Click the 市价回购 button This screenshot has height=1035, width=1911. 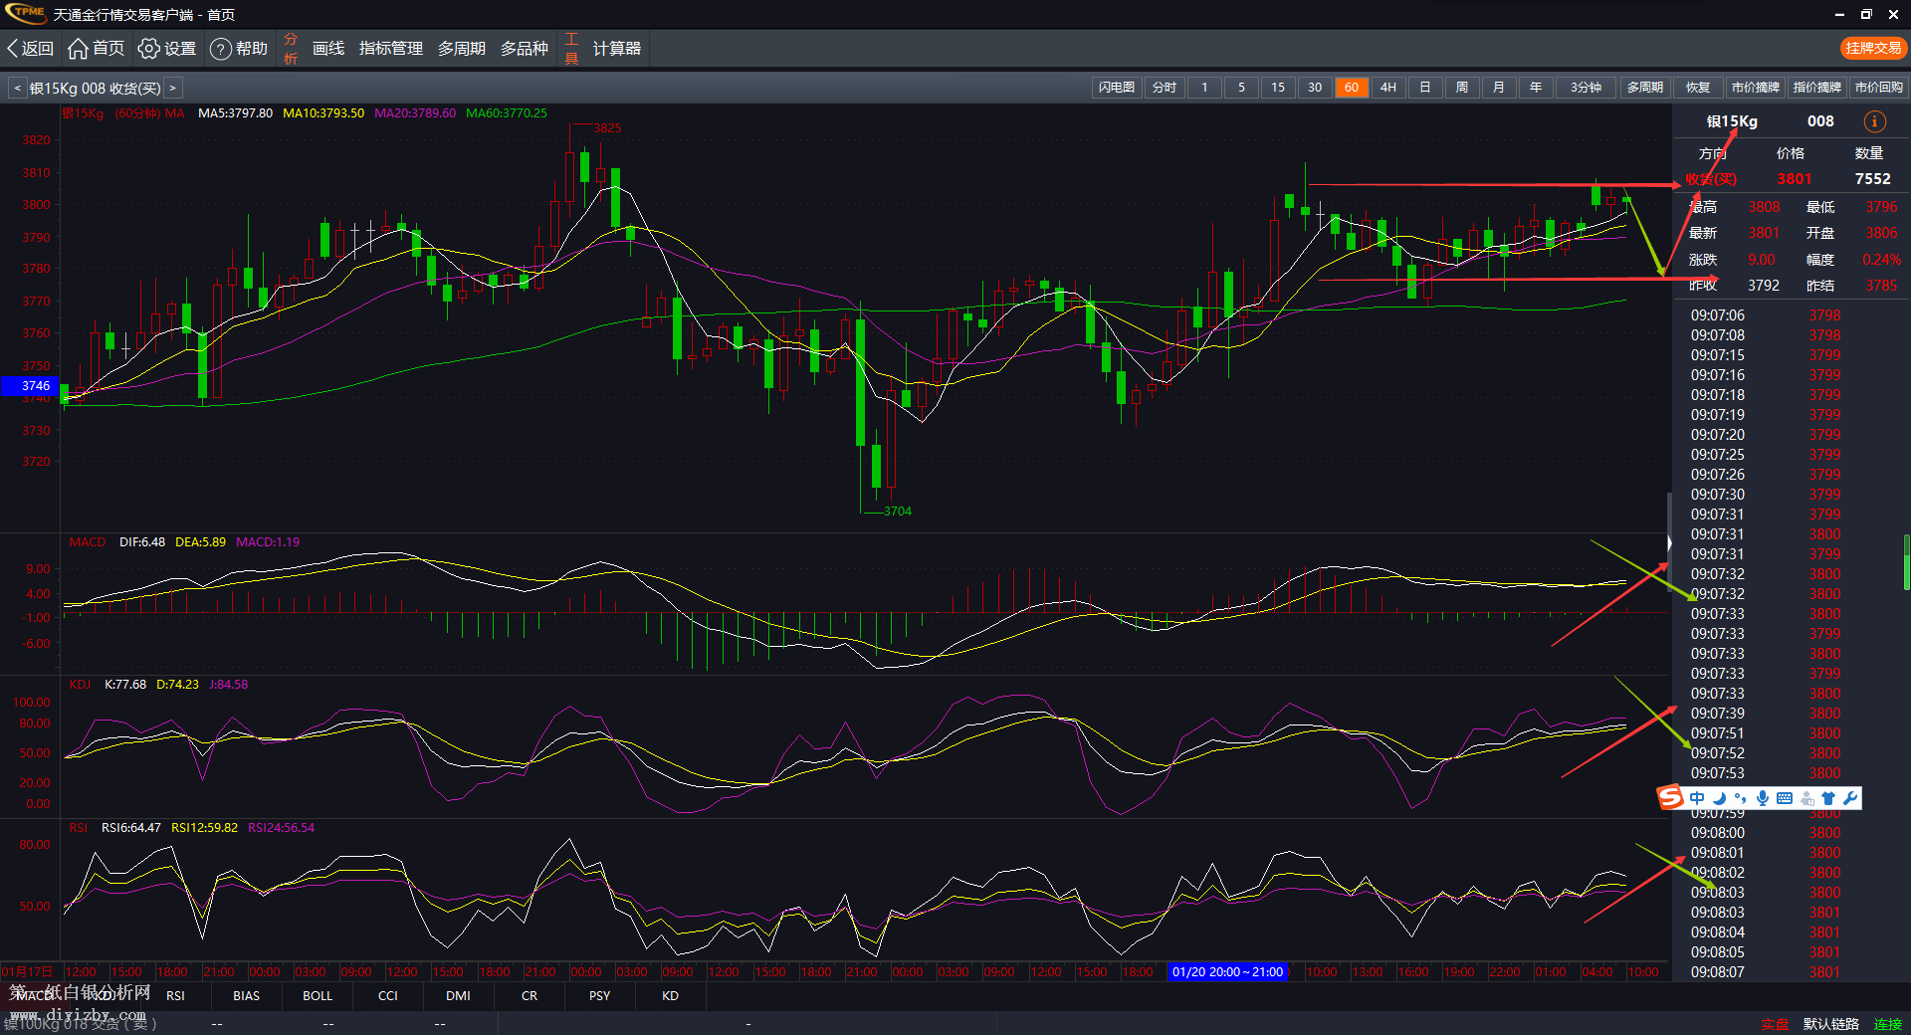1878,88
